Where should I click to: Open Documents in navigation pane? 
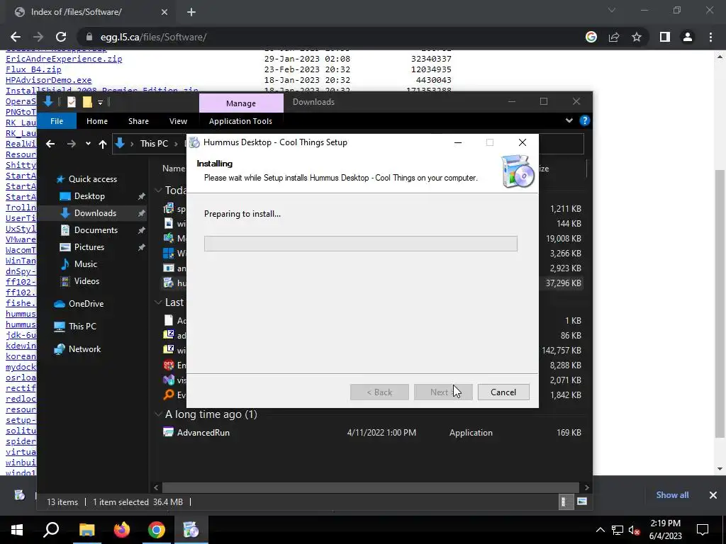click(96, 230)
